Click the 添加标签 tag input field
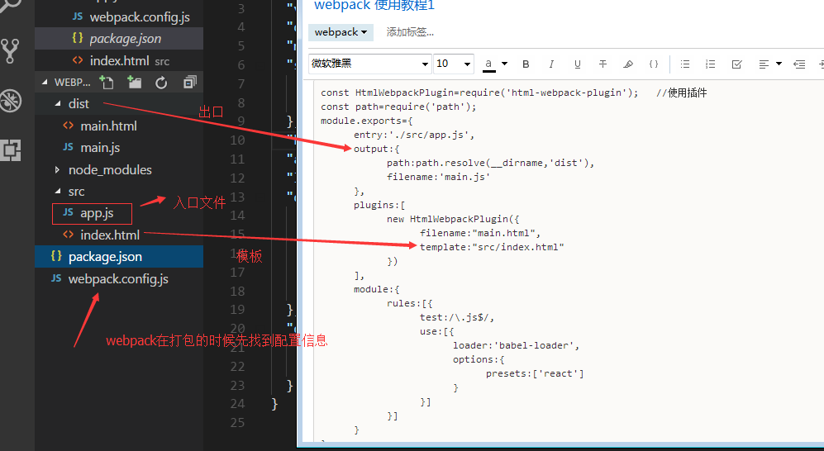This screenshot has width=824, height=451. tap(410, 32)
